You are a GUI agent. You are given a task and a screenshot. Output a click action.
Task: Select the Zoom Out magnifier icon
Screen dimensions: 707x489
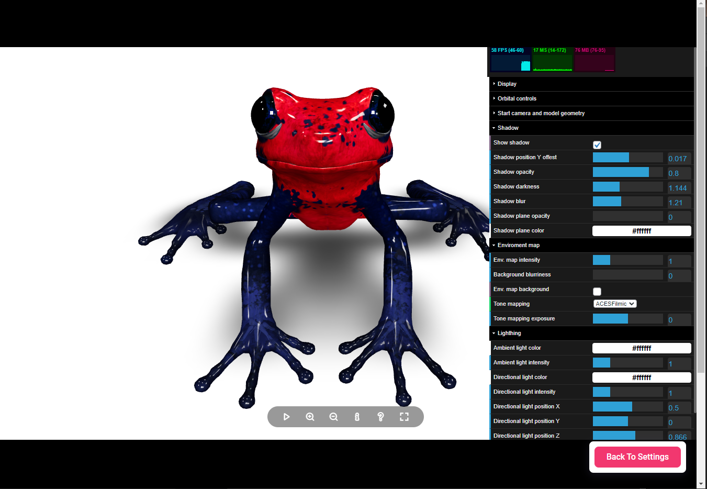coord(333,417)
